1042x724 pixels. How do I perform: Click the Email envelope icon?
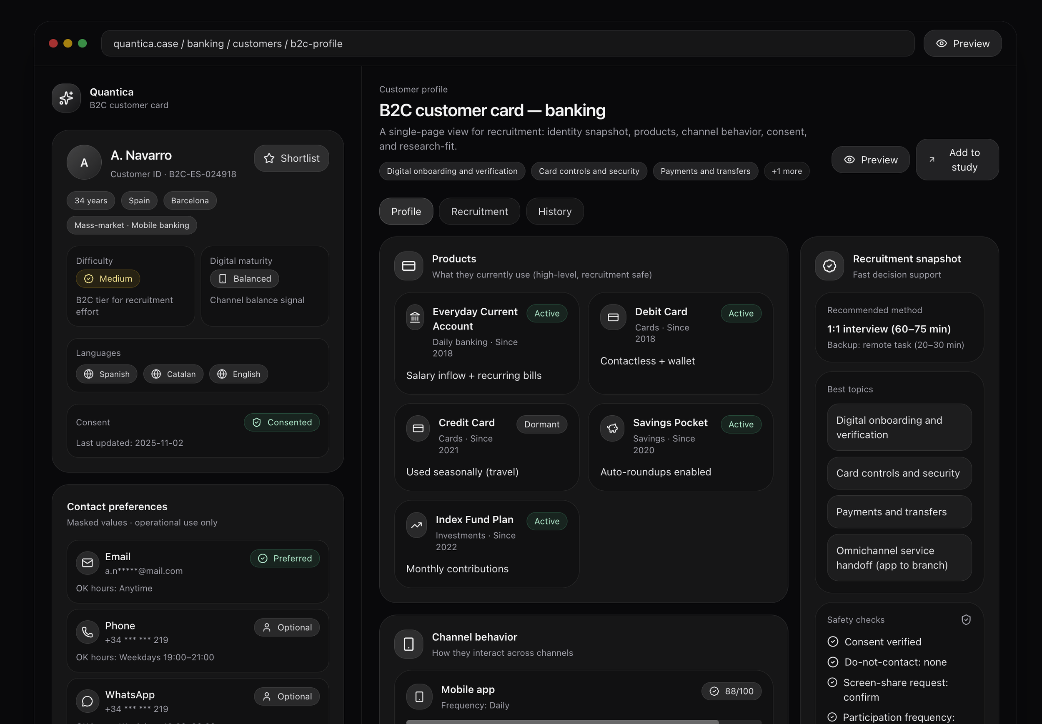tap(87, 563)
